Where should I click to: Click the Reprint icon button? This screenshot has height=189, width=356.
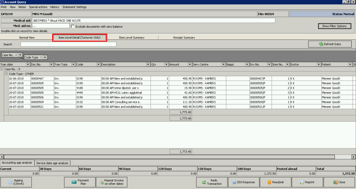tap(307, 182)
